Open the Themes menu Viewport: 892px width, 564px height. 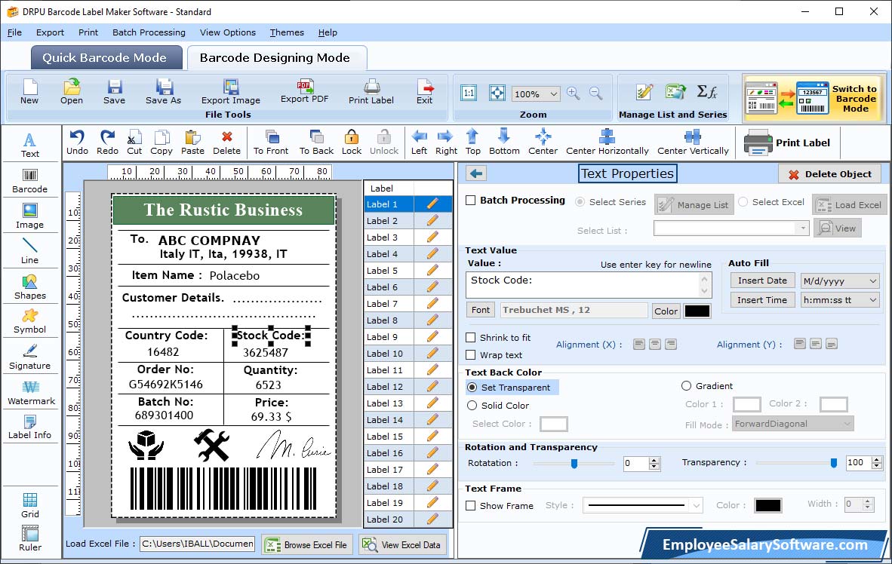(x=287, y=32)
